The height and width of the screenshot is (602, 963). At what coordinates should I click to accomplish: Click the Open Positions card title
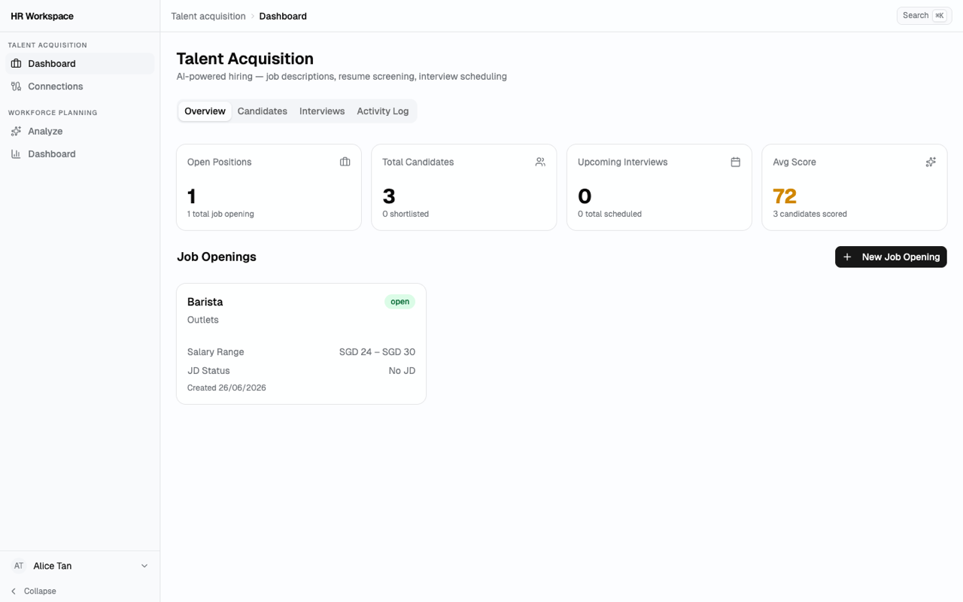point(220,162)
